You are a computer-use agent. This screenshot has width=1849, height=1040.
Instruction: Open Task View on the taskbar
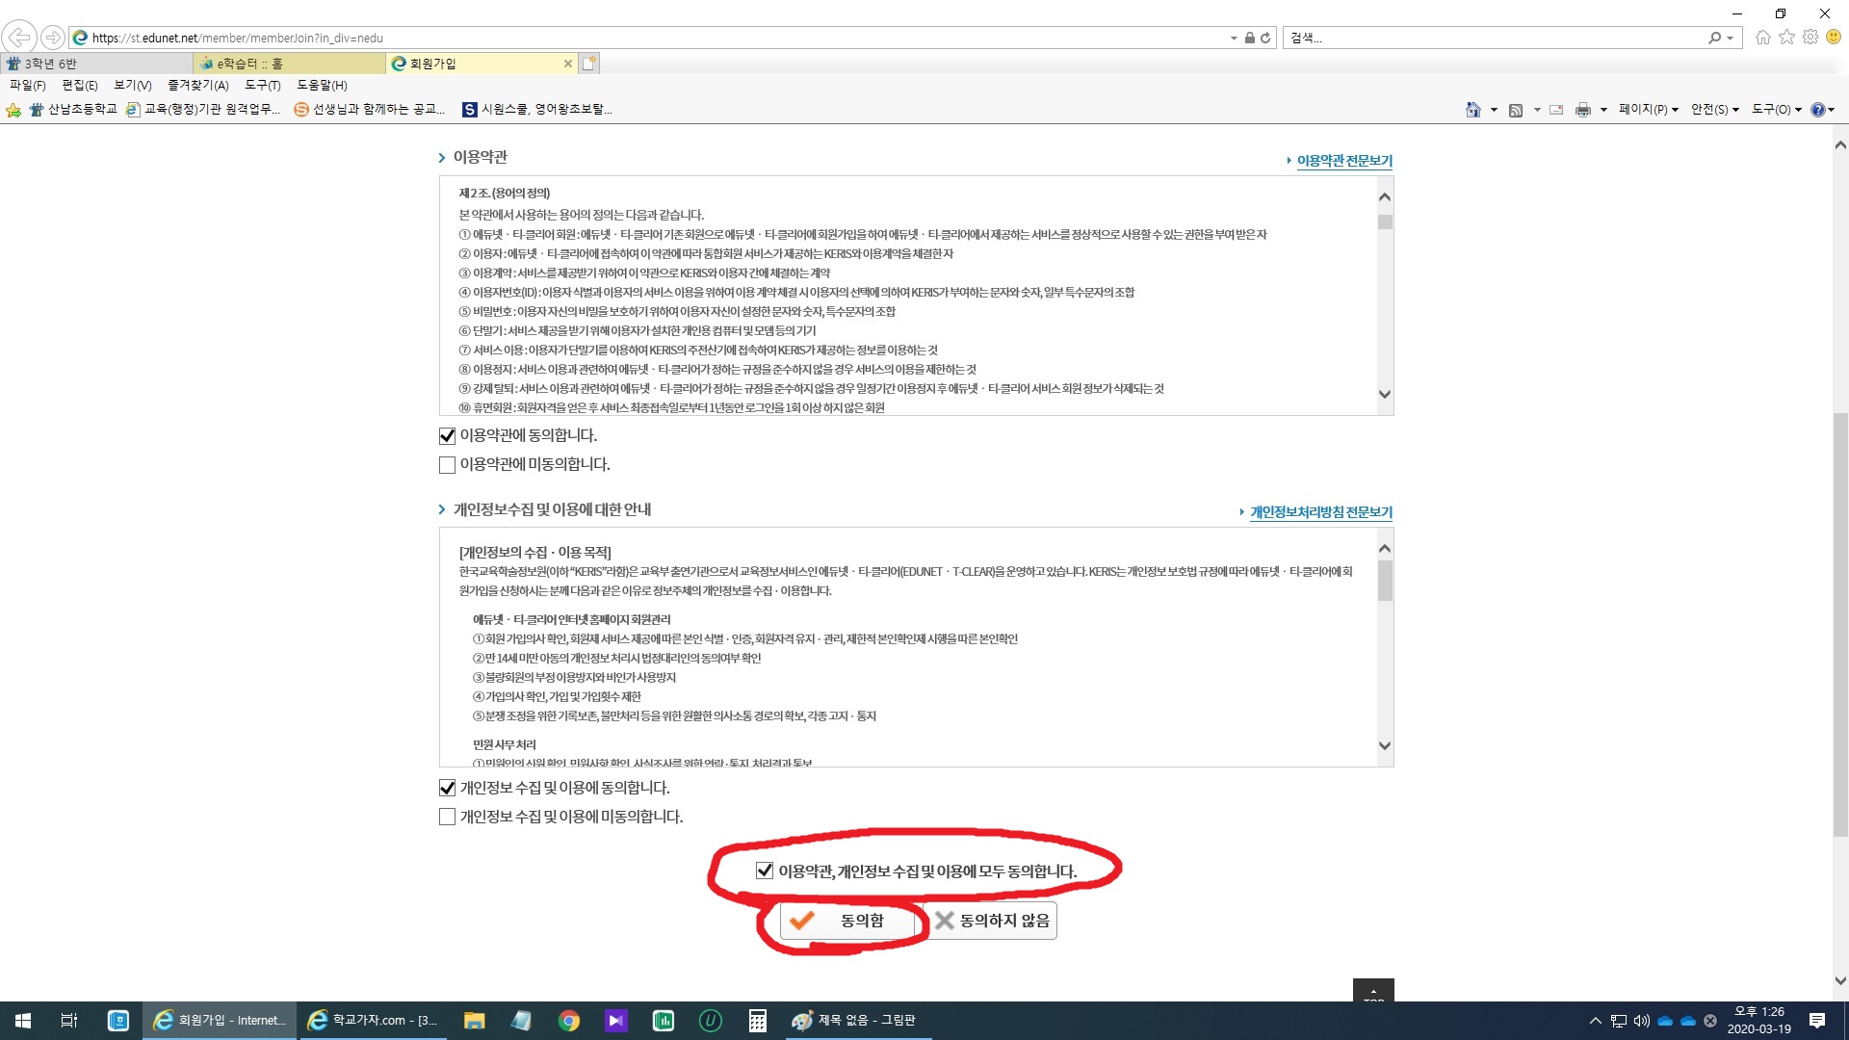click(x=69, y=1021)
